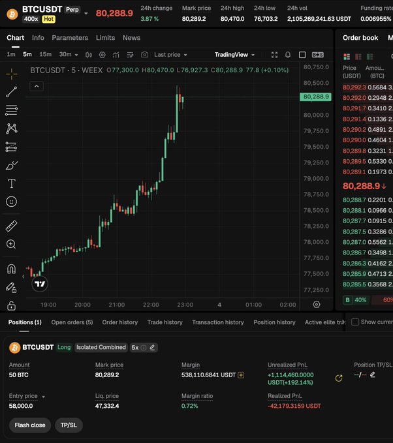Show the Positions (1) tab
Image resolution: width=393 pixels, height=443 pixels.
[25, 322]
